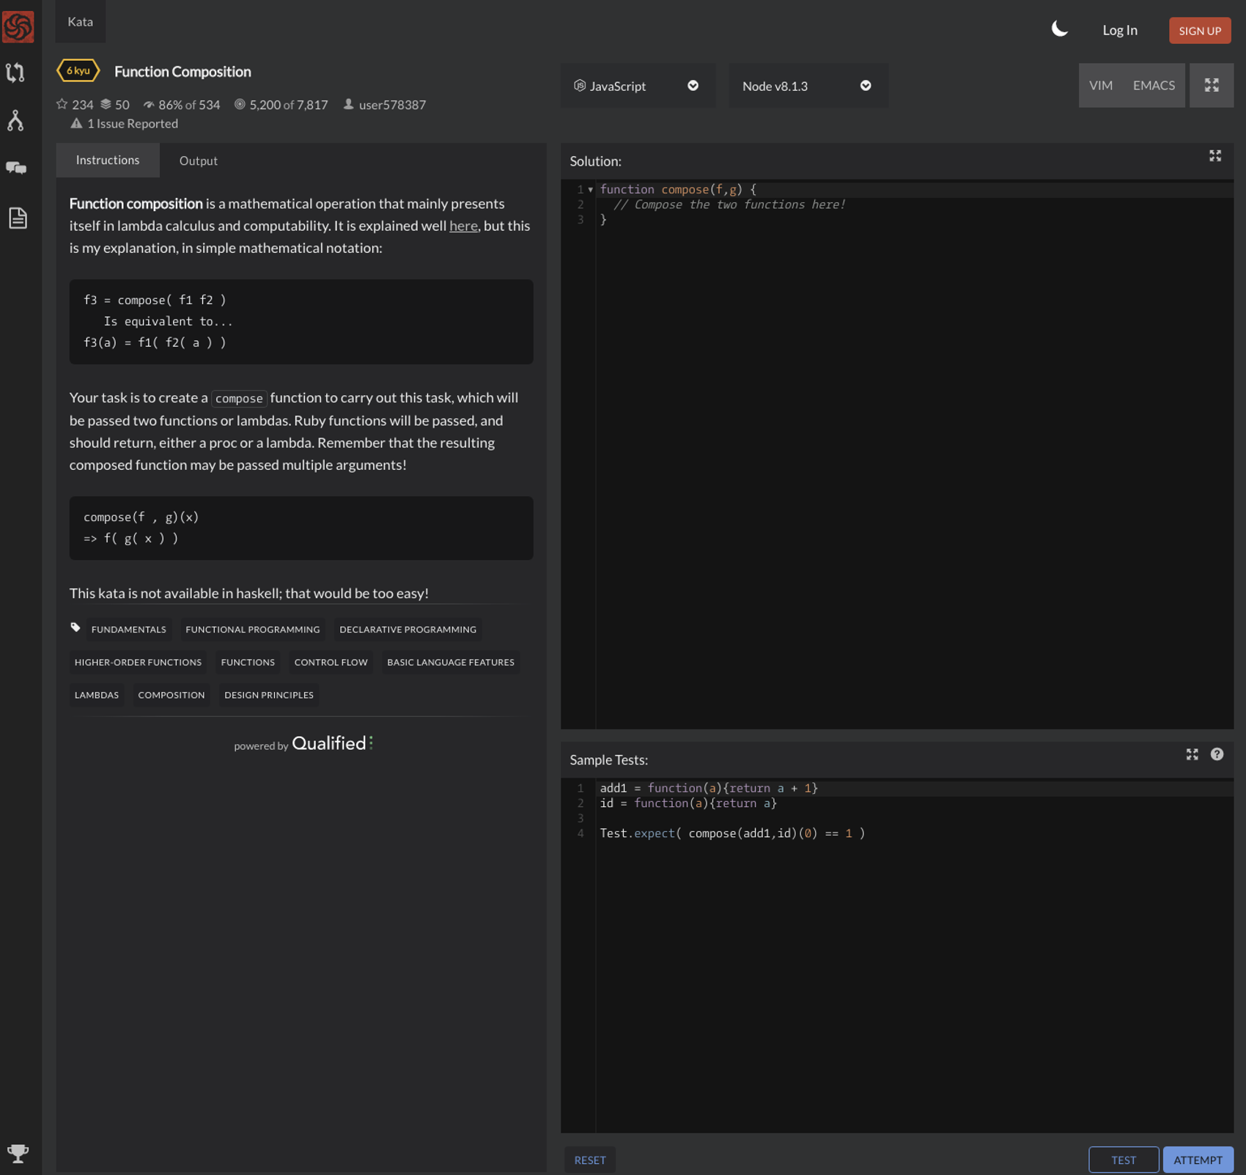Screen dimensions: 1246x1175
Task: Select the FUNDAMENTALS tag
Action: 129,629
